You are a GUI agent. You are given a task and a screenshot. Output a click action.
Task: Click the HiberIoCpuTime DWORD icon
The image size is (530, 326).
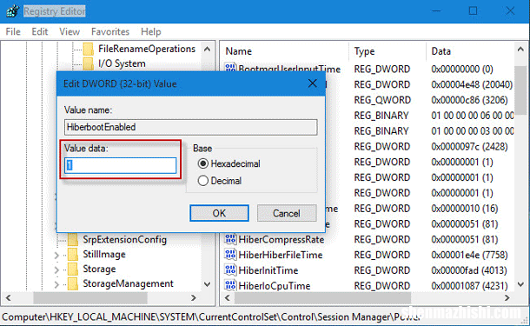[230, 285]
